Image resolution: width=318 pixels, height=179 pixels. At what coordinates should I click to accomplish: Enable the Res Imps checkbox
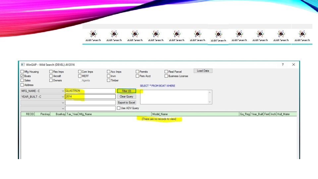click(x=51, y=72)
